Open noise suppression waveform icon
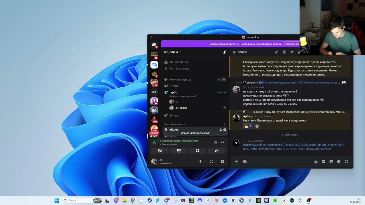The height and width of the screenshot is (205, 365). pyautogui.click(x=216, y=142)
